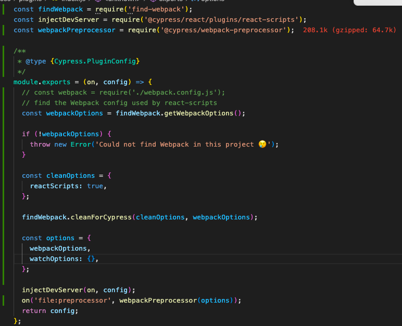Viewport: 402px width, 326px height.
Task: Click the @type JSDoc tag
Action: pos(36,61)
